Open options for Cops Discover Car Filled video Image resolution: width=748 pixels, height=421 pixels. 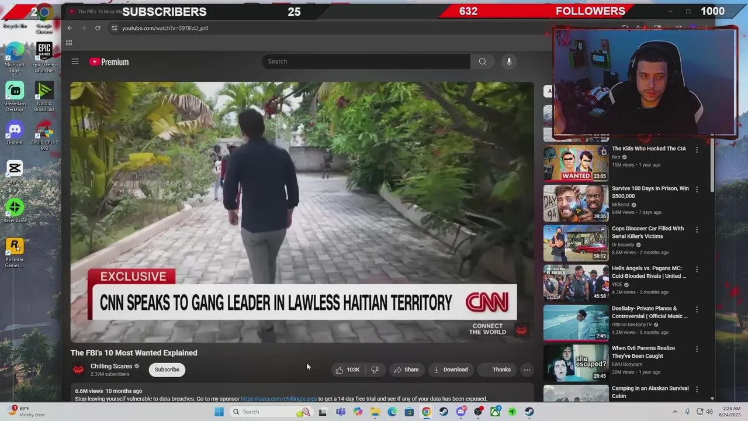[697, 229]
